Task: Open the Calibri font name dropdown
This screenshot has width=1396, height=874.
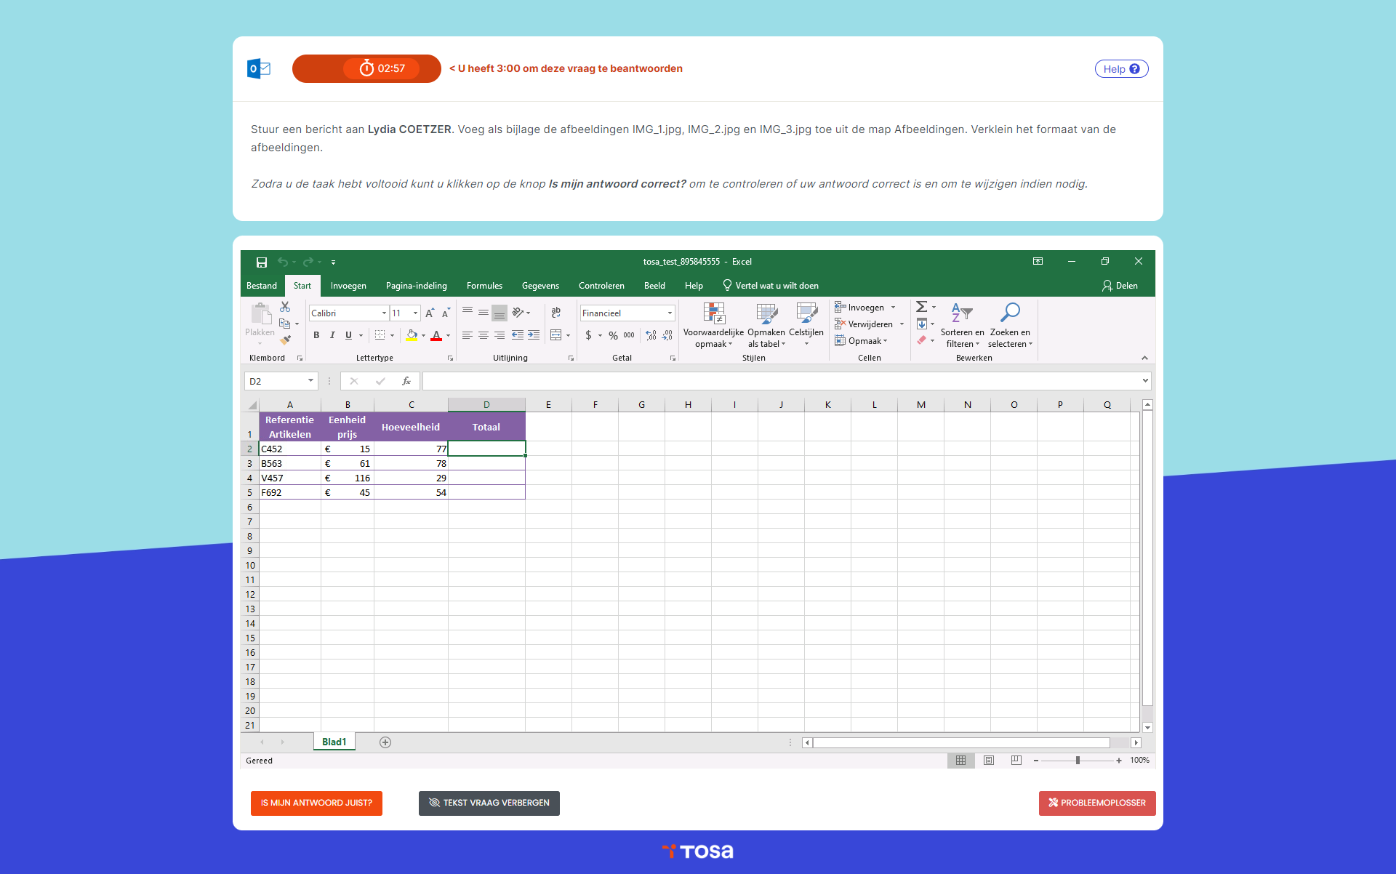Action: [384, 313]
